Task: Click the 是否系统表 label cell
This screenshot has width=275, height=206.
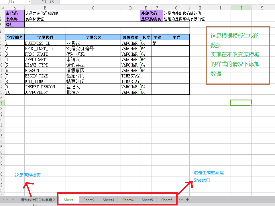Action: coord(152,19)
